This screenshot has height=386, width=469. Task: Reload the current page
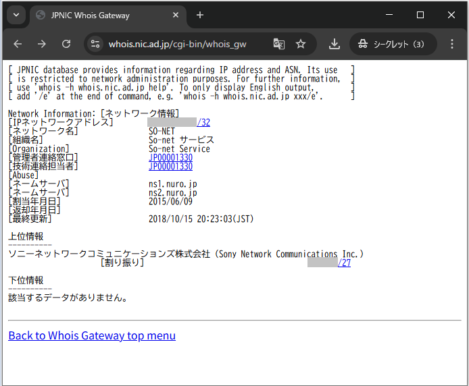tap(66, 44)
